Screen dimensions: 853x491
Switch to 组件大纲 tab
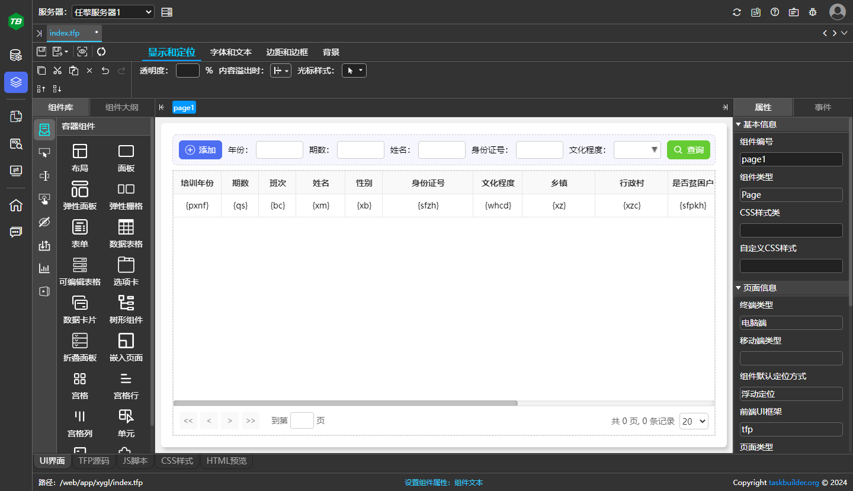[122, 107]
